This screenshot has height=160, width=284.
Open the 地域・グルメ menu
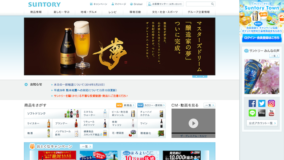pyautogui.click(x=88, y=12)
